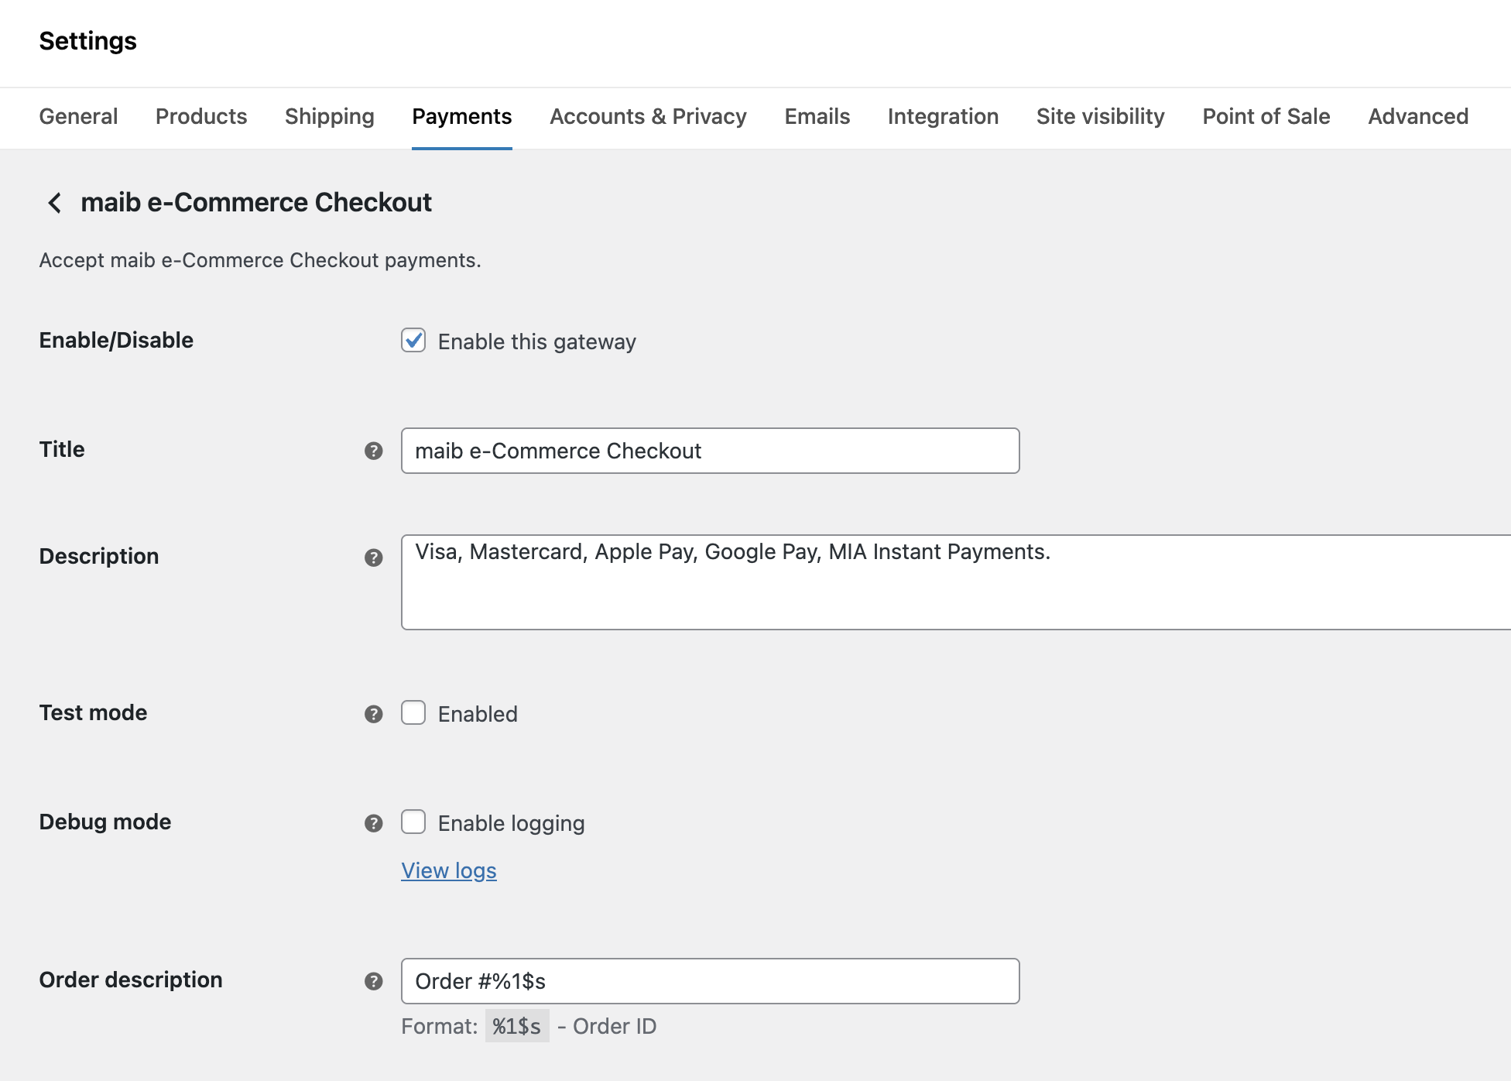Viewport: 1511px width, 1081px height.
Task: Switch to the Point of Sale tab
Action: 1266,117
